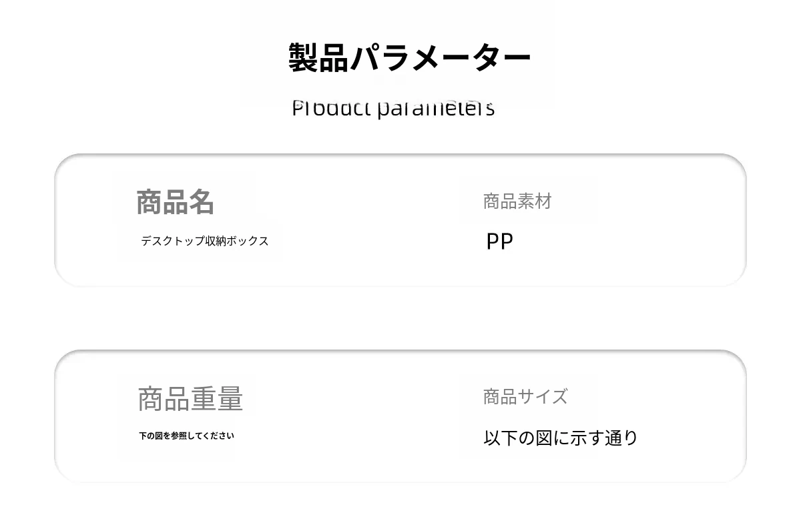The width and height of the screenshot is (801, 513).
Task: Click the 以下の図に示す通り size text
Action: (561, 438)
